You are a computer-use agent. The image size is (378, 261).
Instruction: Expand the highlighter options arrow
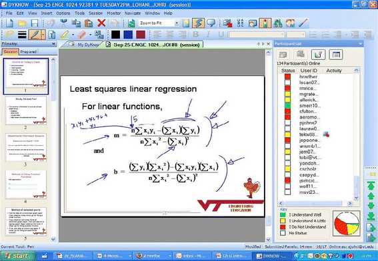73,35
